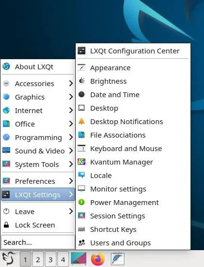Click the System Tools icon
204x267 pixels.
pyautogui.click(x=6, y=164)
